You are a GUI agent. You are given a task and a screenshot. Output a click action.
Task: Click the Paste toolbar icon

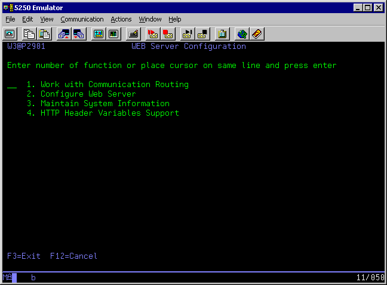(x=44, y=34)
